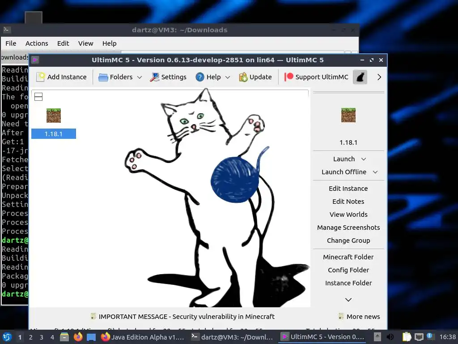The image size is (458, 344).
Task: Launch Firefox from taskbar quick launch
Action: coord(78,337)
